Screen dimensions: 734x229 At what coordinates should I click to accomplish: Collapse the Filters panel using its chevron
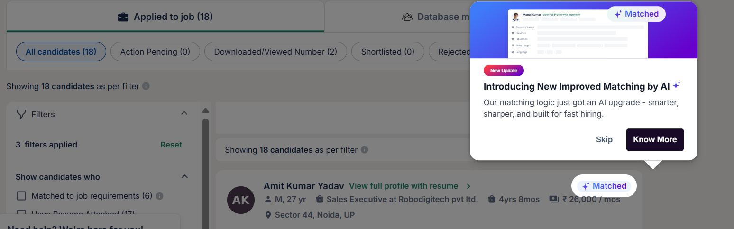pyautogui.click(x=184, y=113)
